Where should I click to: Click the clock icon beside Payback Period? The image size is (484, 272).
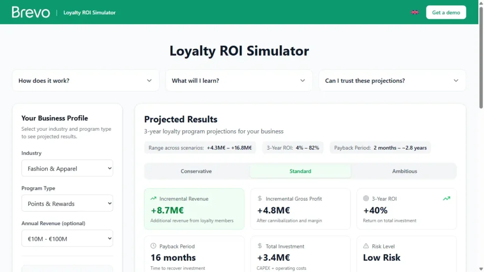point(152,246)
